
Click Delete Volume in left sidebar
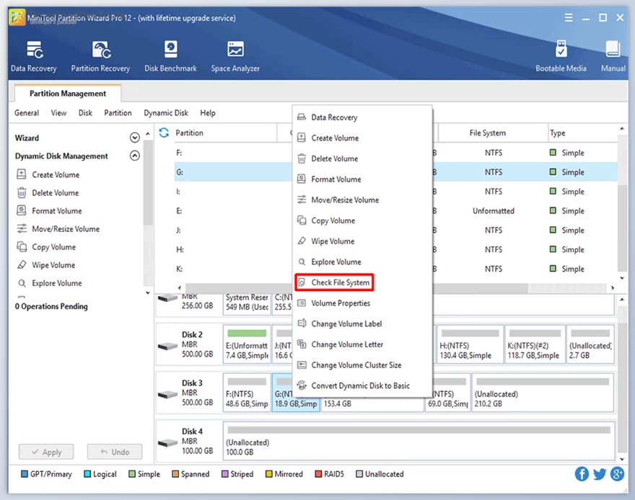click(x=55, y=193)
